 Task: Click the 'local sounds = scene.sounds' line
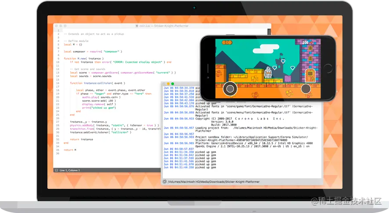pyautogui.click(x=90, y=76)
